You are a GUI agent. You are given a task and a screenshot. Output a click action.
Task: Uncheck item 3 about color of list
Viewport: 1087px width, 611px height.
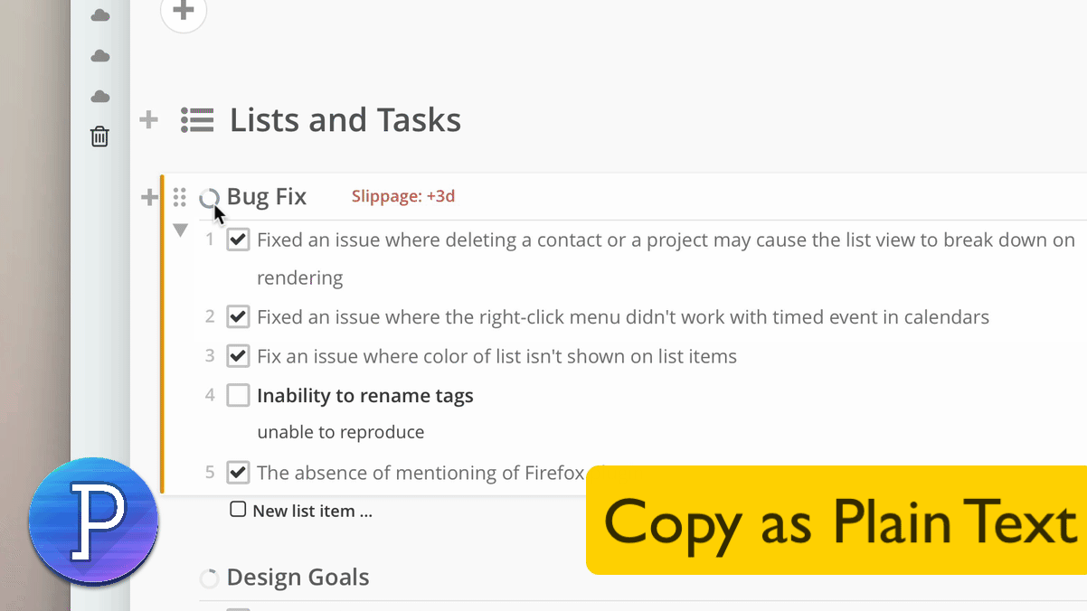[238, 356]
